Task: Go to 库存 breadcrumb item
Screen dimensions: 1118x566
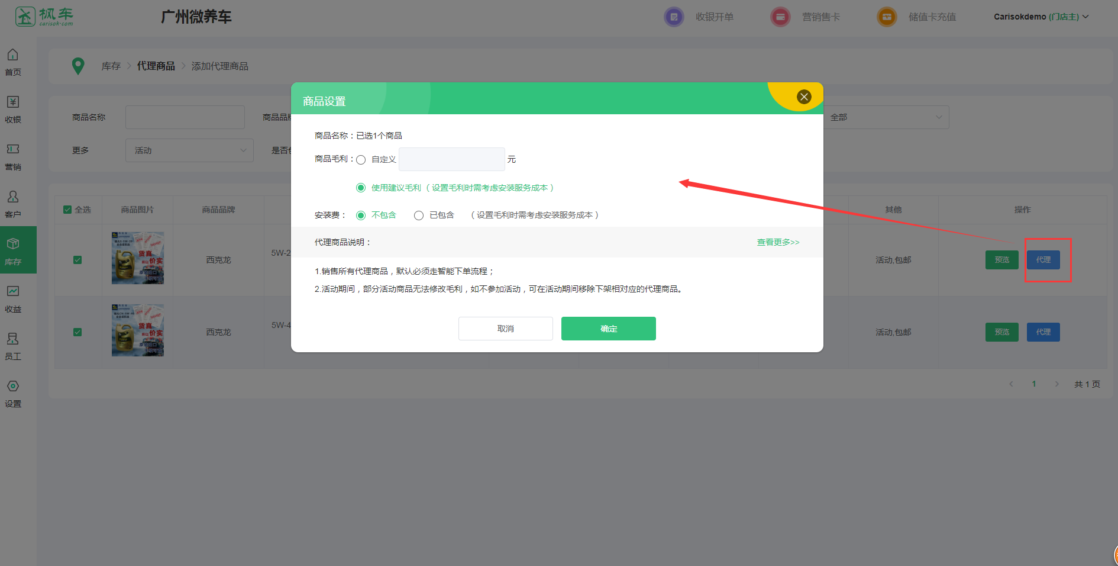Action: click(x=111, y=66)
